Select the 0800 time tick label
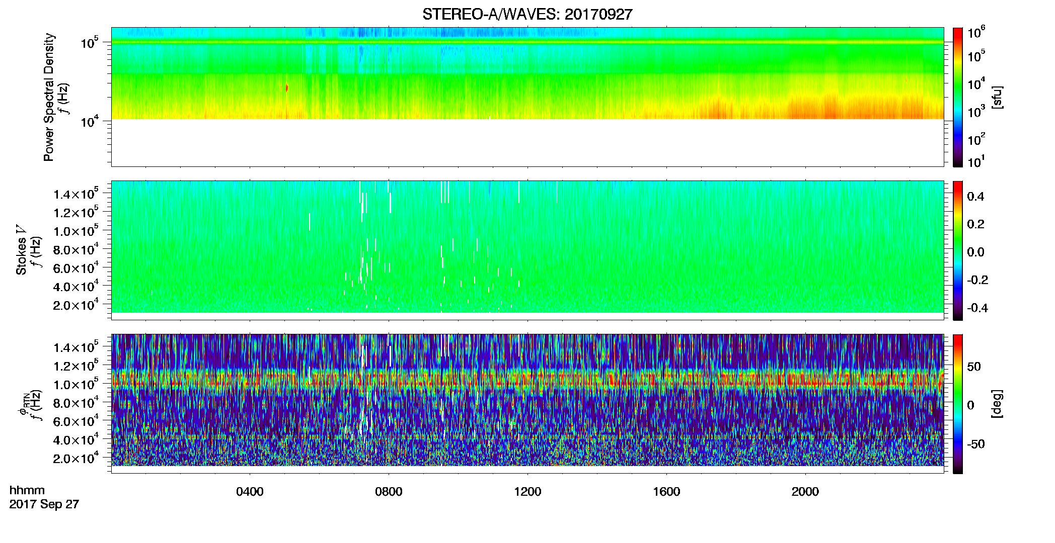Screen dimensions: 1055x543 [x=389, y=492]
